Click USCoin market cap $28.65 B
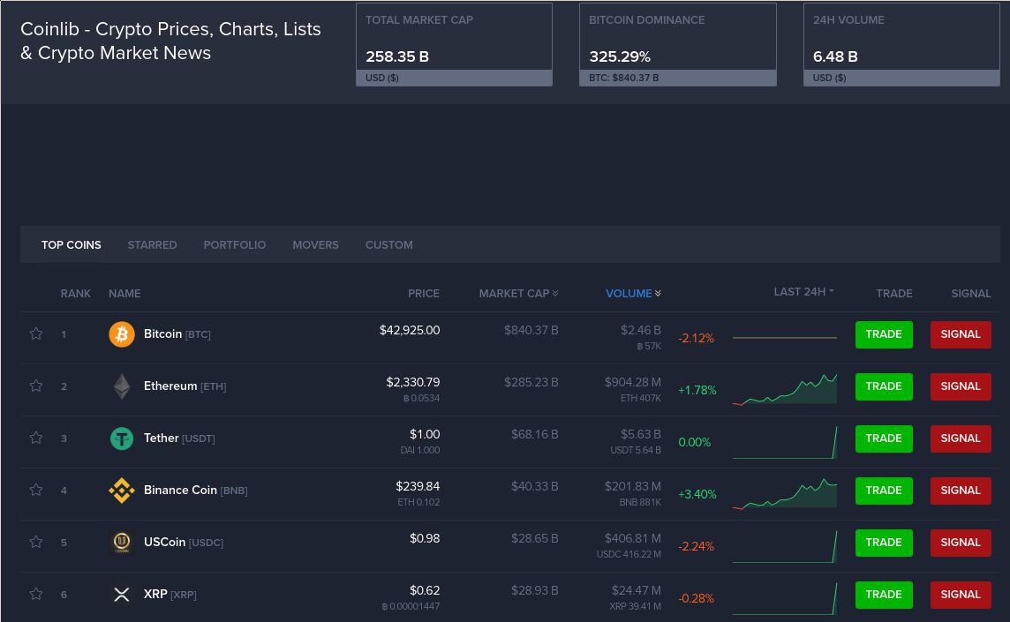The width and height of the screenshot is (1010, 622). tap(535, 538)
